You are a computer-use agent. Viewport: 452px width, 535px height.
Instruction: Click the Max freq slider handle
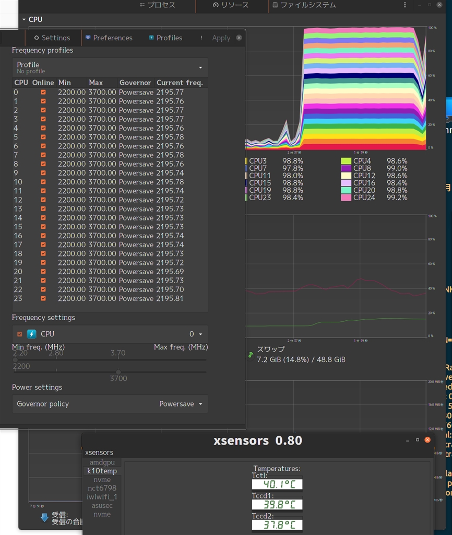(118, 371)
